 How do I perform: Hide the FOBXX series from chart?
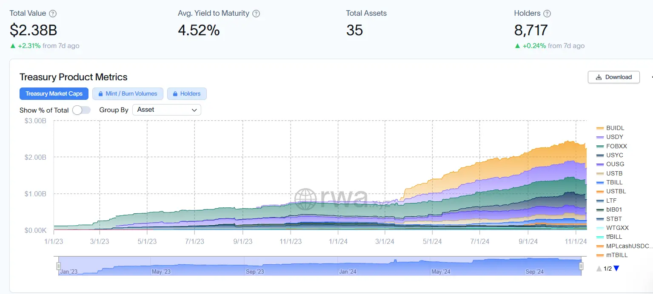tap(616, 146)
